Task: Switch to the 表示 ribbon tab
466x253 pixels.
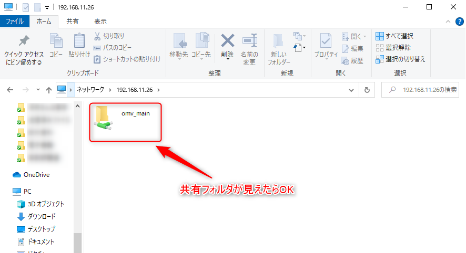Action: 100,22
